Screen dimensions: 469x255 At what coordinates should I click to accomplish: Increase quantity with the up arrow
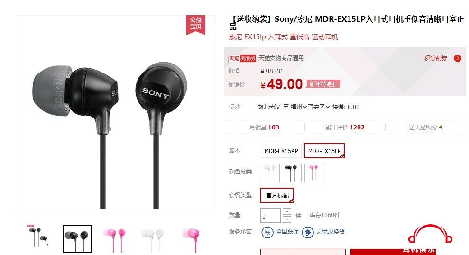pos(286,212)
